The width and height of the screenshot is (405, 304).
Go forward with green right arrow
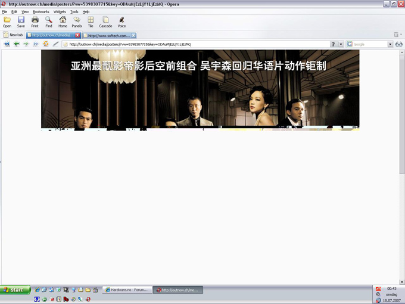pyautogui.click(x=26, y=44)
